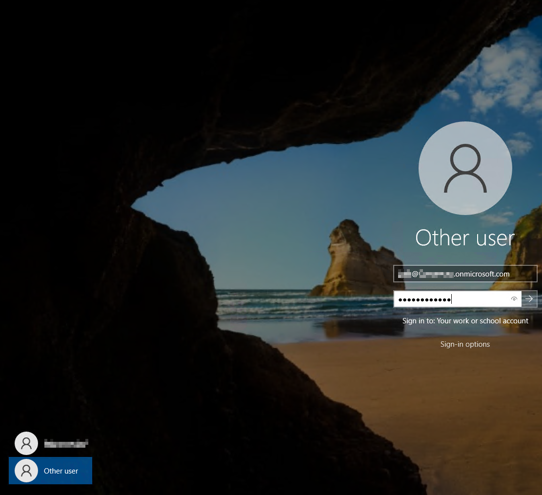Click the Other user heading above the fields
Screen dimensions: 542x495
(464, 238)
